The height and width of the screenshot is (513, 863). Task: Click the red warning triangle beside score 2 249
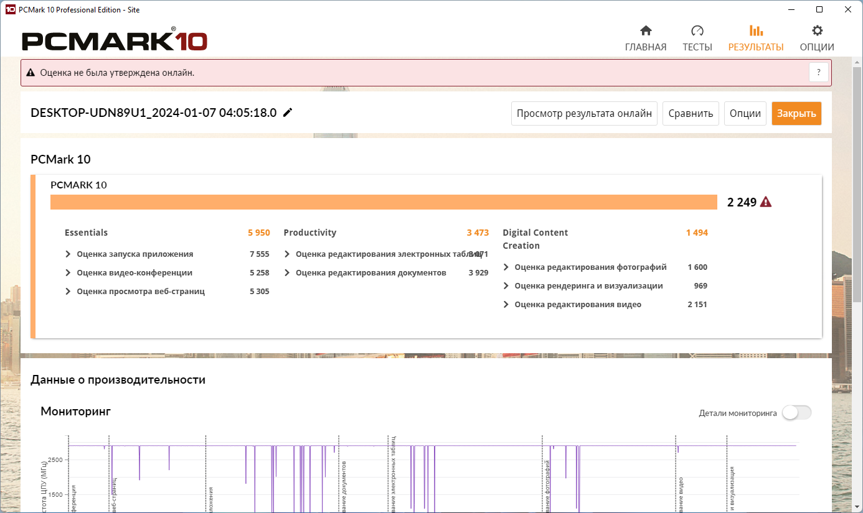(766, 201)
